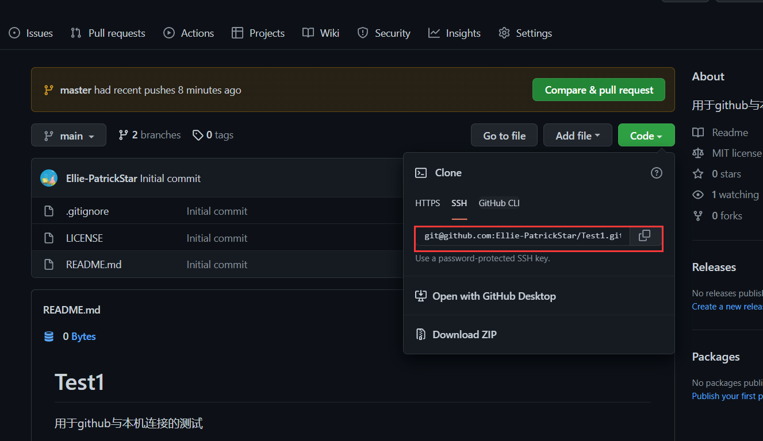View the 2 branches link
The height and width of the screenshot is (441, 763).
click(x=149, y=135)
